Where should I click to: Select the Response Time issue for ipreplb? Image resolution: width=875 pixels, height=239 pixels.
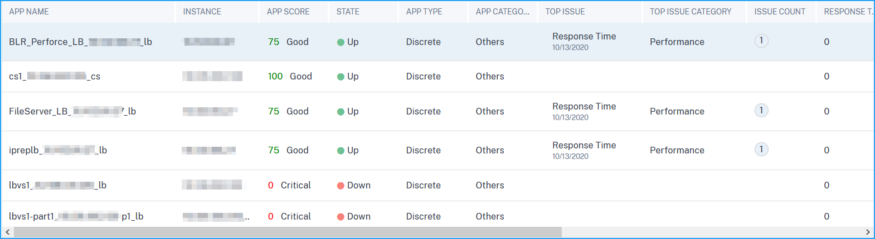coord(584,145)
